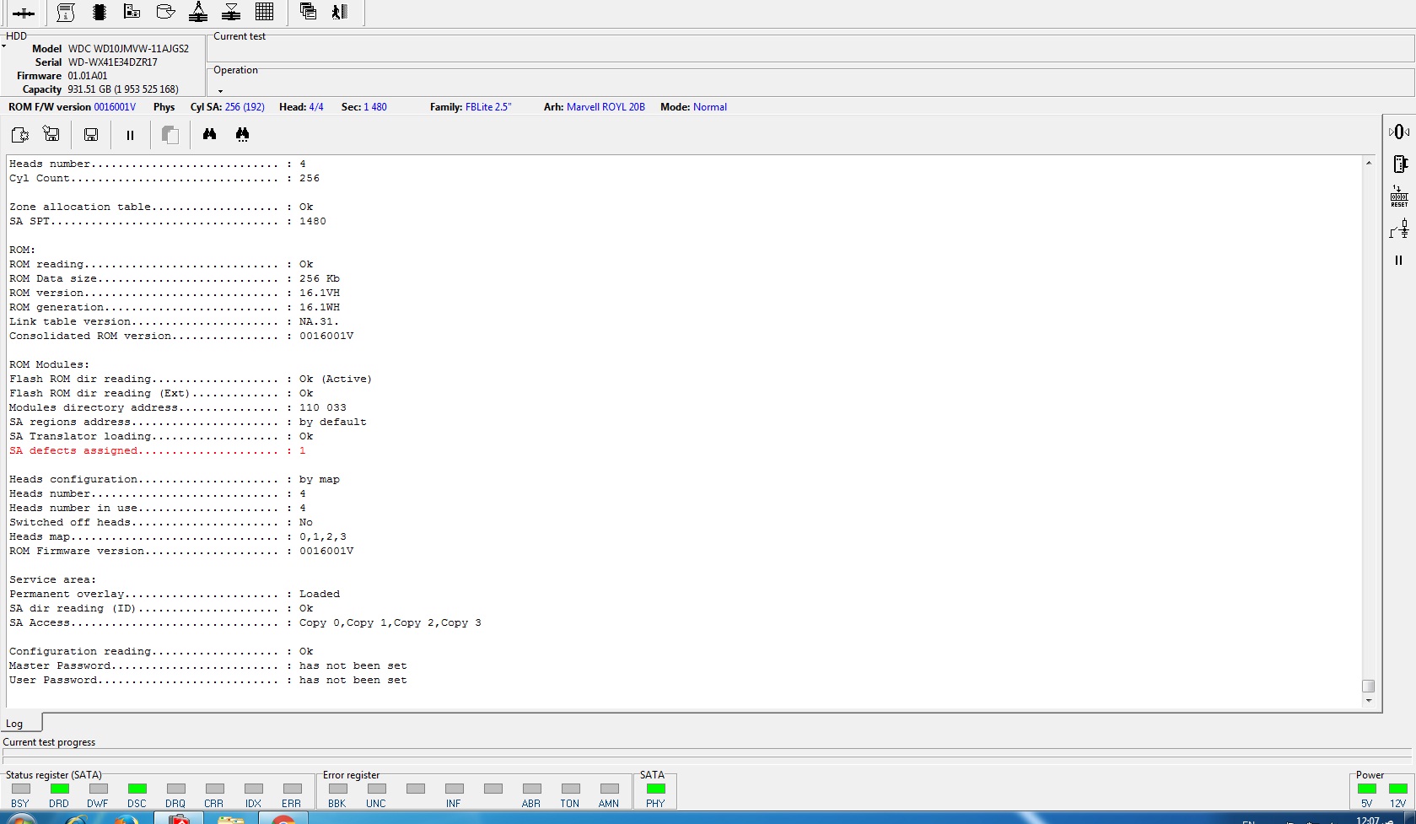The height and width of the screenshot is (824, 1416).
Task: Click the green SATA PHY indicator
Action: (x=655, y=789)
